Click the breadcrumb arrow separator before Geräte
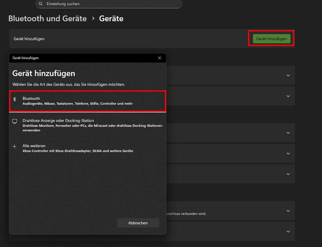The width and height of the screenshot is (322, 247). [93, 19]
